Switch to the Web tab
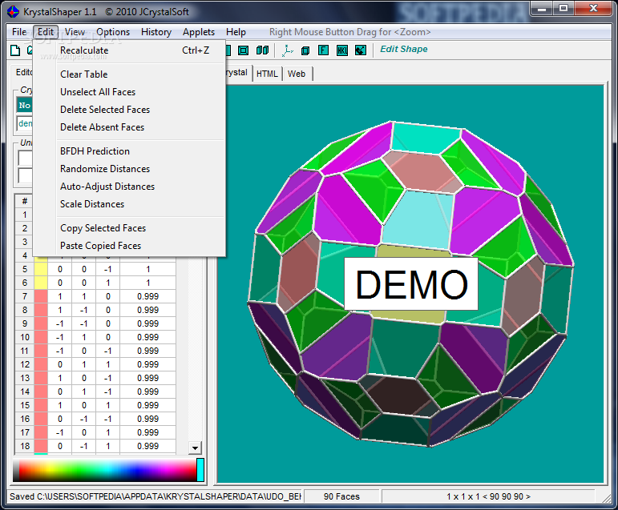618x510 pixels. pyautogui.click(x=297, y=74)
